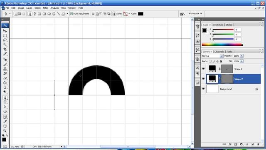Image resolution: width=266 pixels, height=150 pixels.
Task: Switch to the Swatches tab
Action: 218,25
